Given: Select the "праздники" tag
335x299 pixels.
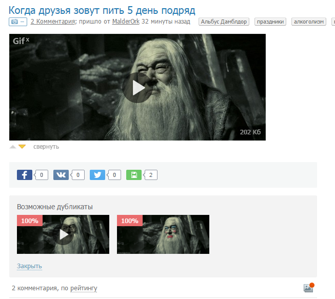Looking at the screenshot, I should click(270, 22).
